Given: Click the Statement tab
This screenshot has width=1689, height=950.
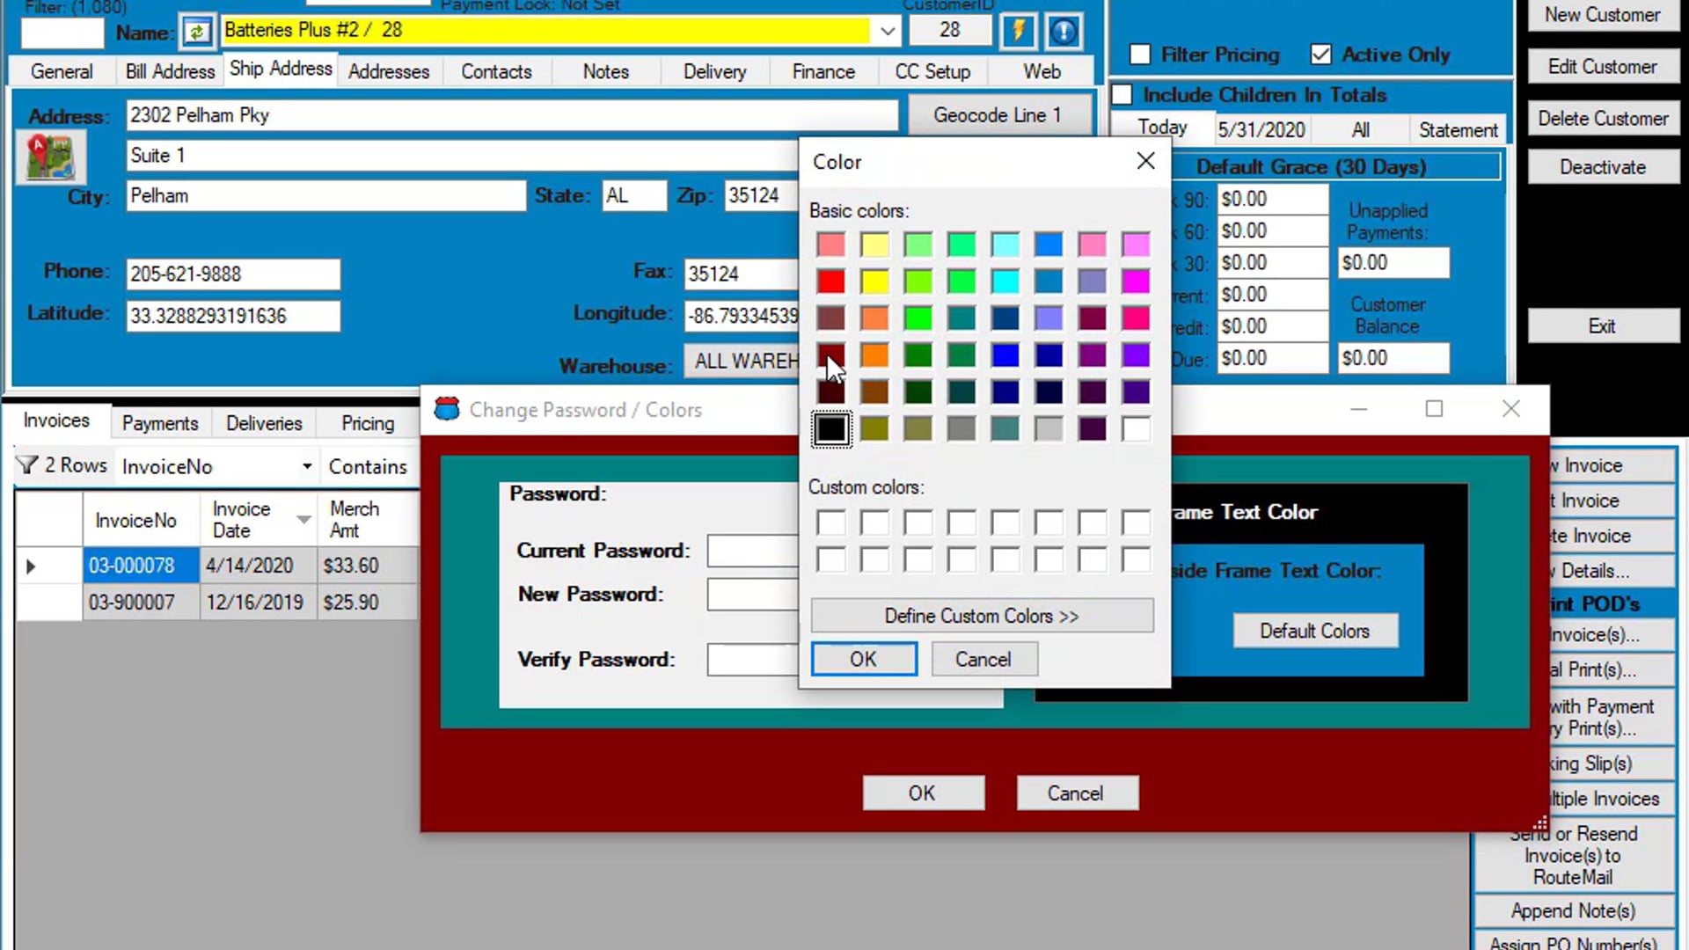Looking at the screenshot, I should (1458, 130).
